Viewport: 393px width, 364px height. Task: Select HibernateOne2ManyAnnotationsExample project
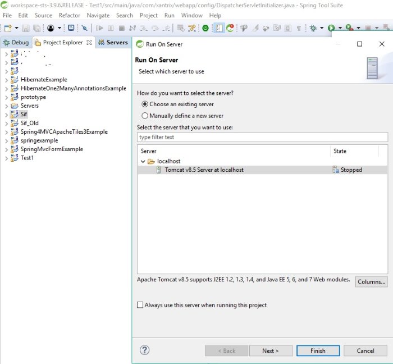click(x=74, y=88)
